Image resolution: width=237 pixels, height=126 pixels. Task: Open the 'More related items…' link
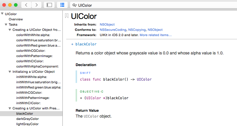point(156,35)
